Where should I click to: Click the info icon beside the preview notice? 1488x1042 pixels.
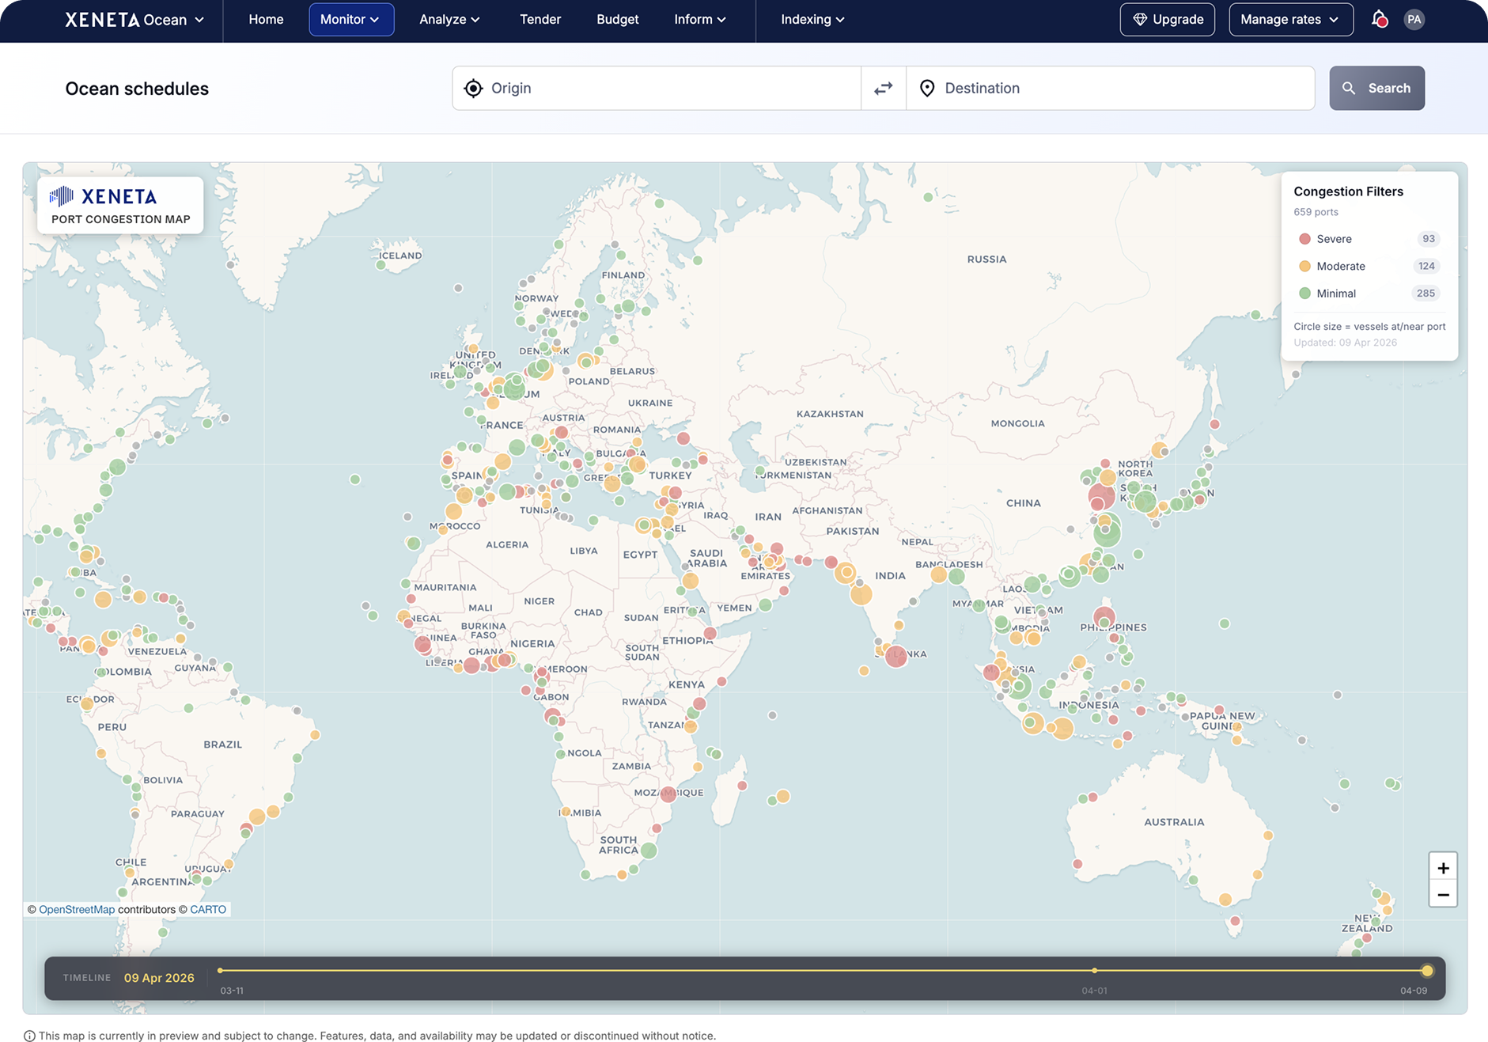29,1036
